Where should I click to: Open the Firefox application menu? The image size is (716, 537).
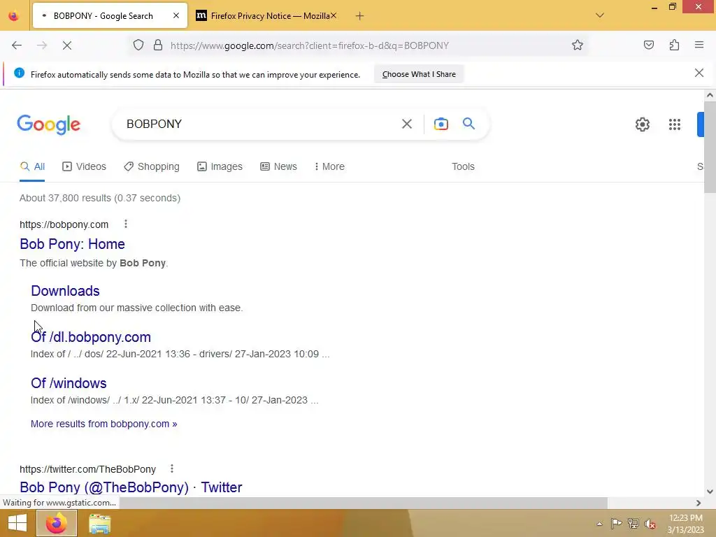[699, 45]
